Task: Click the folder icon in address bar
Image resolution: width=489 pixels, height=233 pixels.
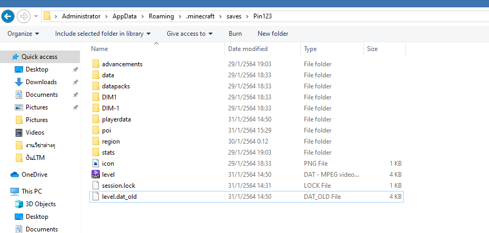Action: (47, 16)
